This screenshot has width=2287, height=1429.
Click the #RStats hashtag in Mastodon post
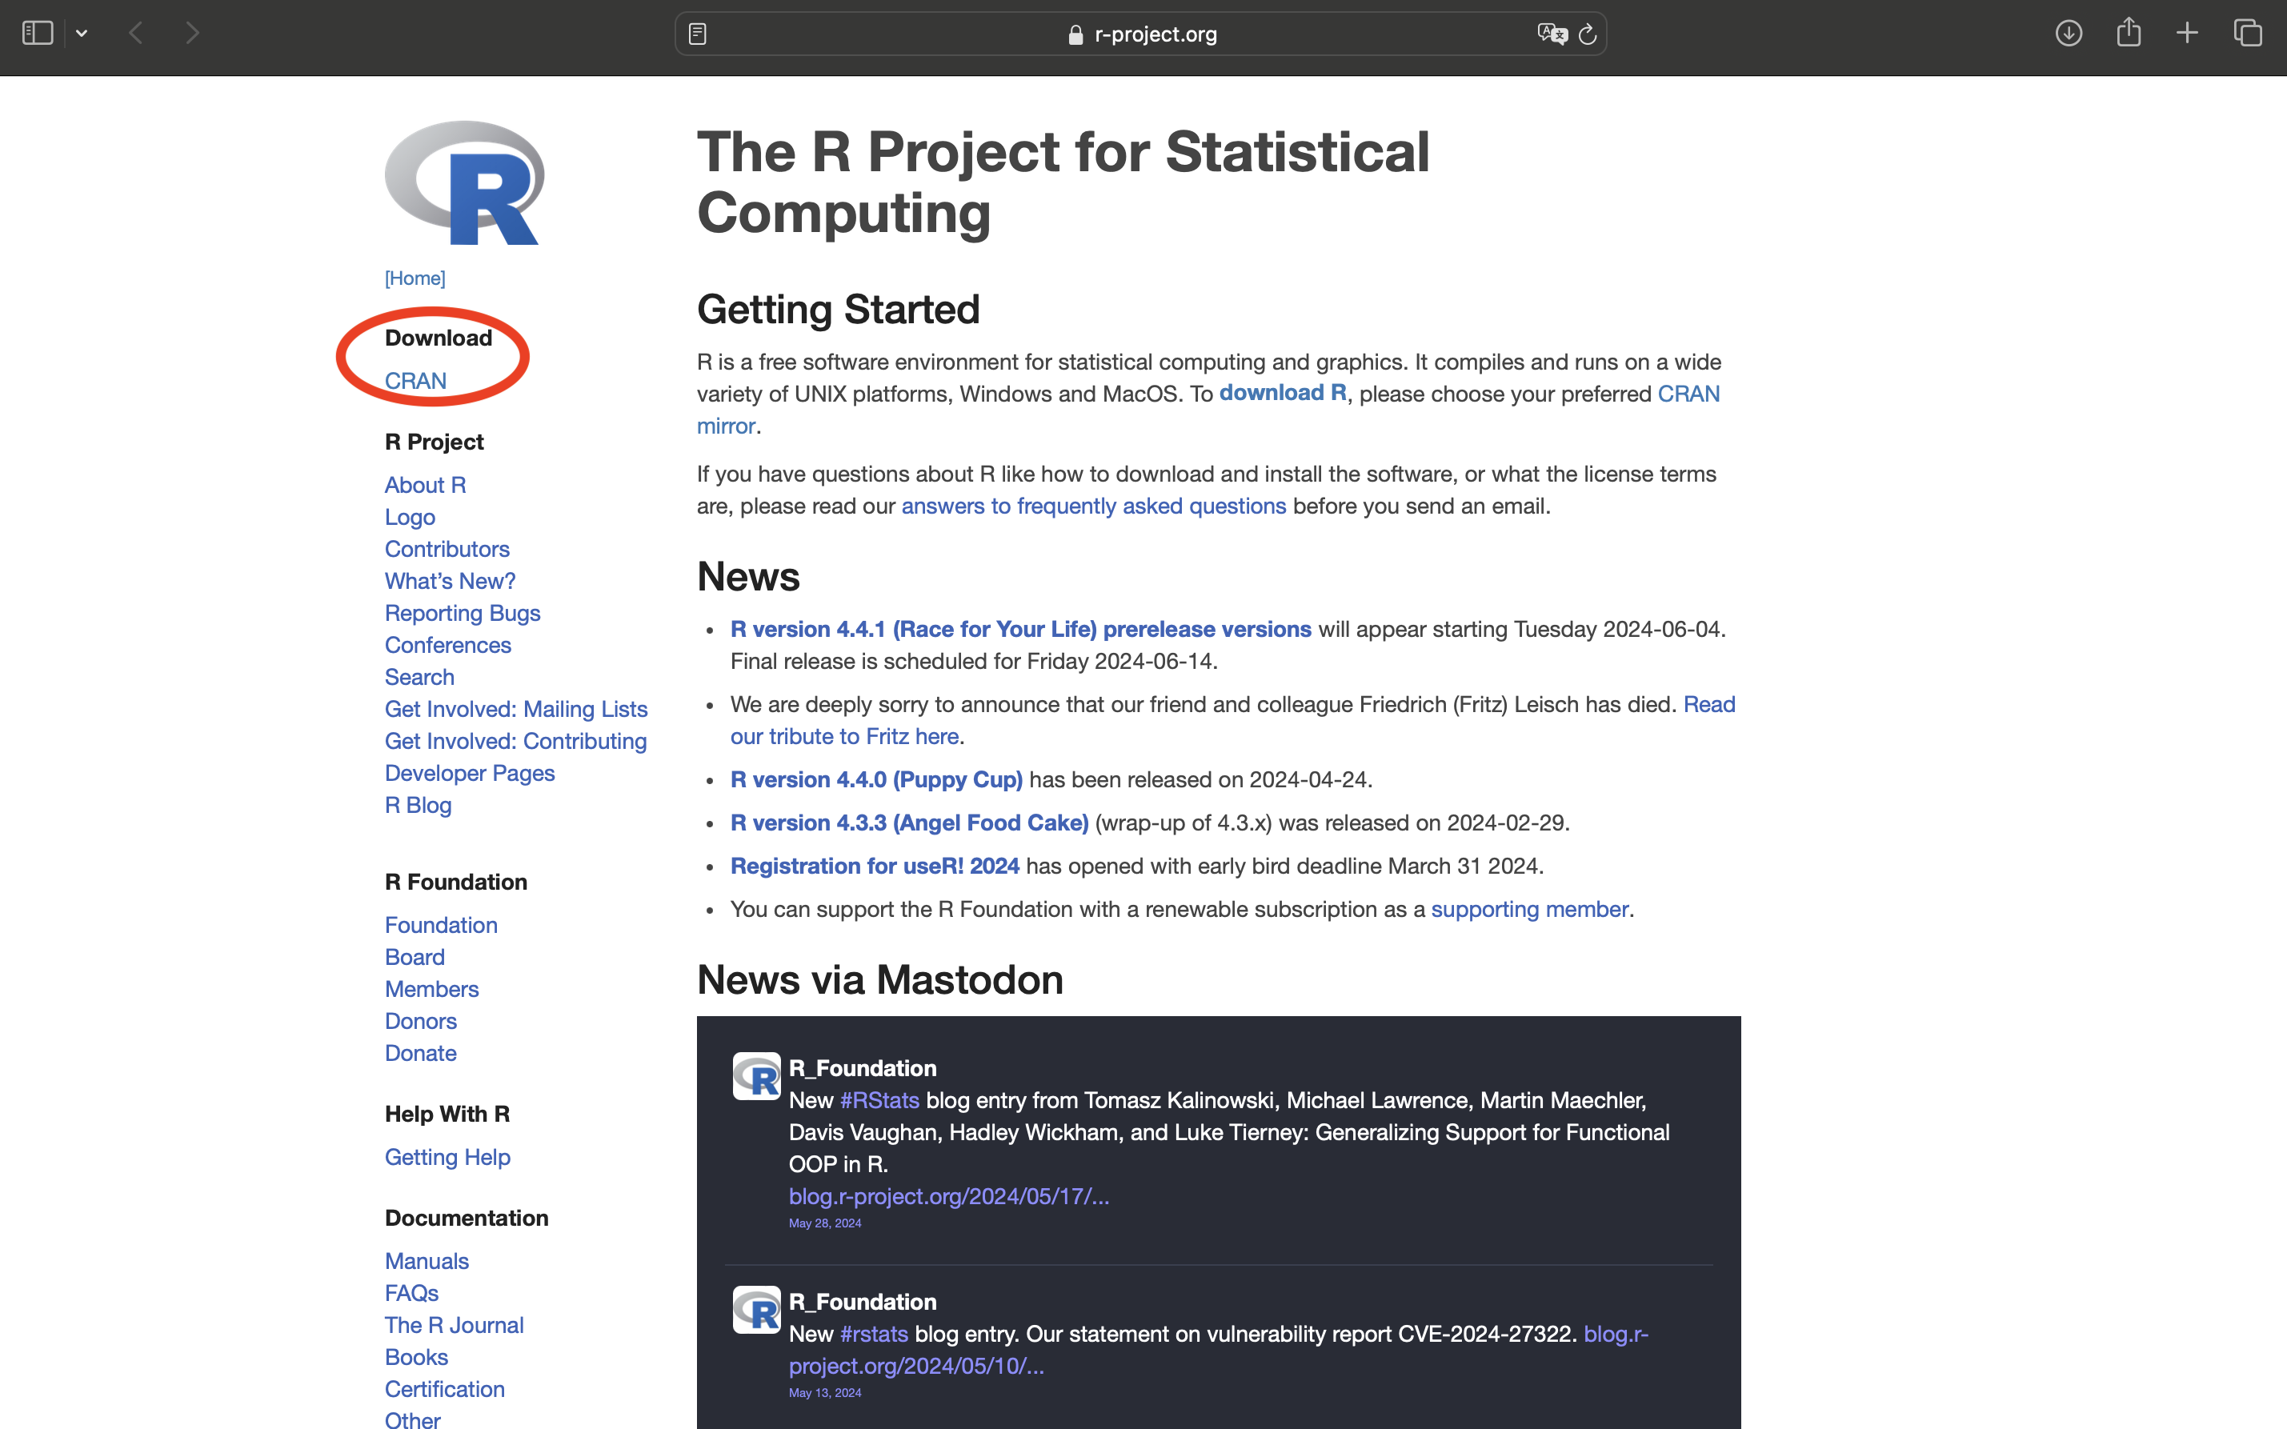879,1100
